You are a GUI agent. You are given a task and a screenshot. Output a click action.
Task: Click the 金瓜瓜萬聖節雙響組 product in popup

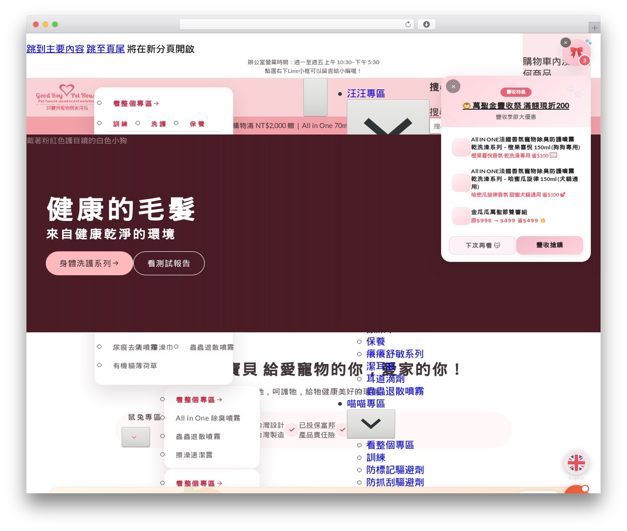pos(516,216)
